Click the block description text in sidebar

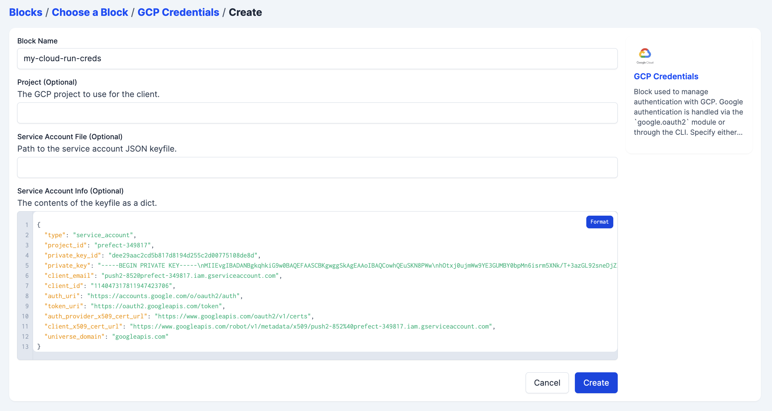pyautogui.click(x=688, y=112)
